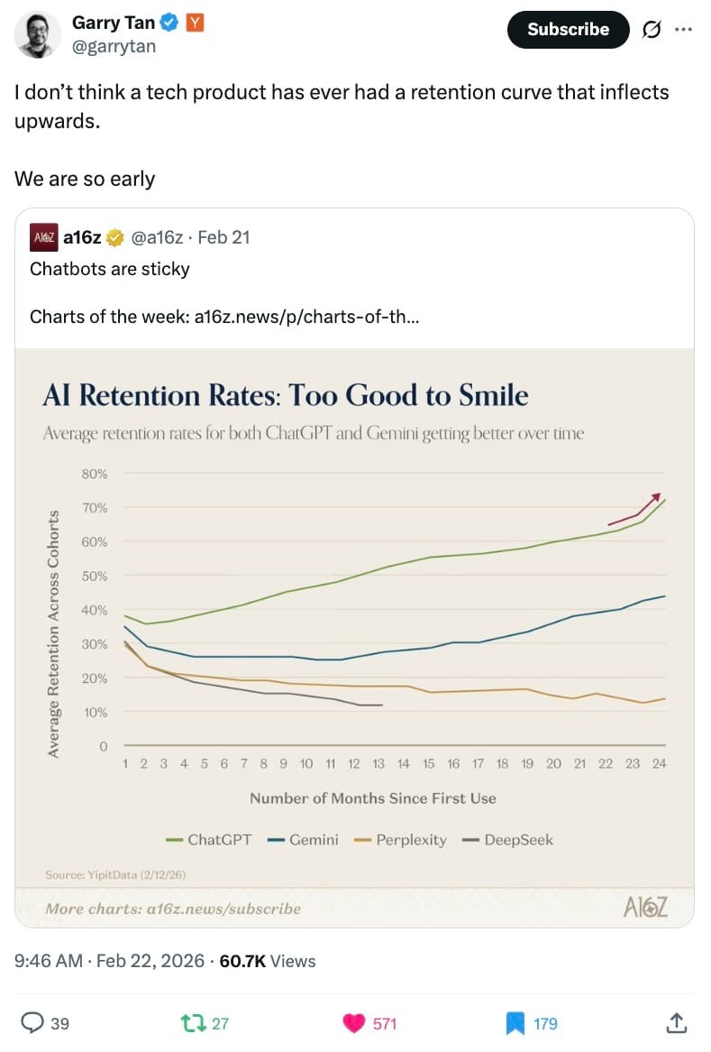Click the 60.7K Views count

click(268, 961)
